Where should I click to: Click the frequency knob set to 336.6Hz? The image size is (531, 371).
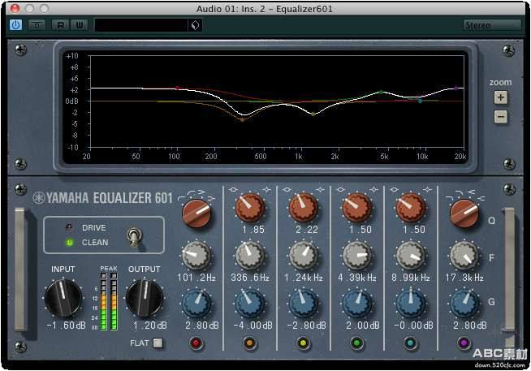coord(250,256)
